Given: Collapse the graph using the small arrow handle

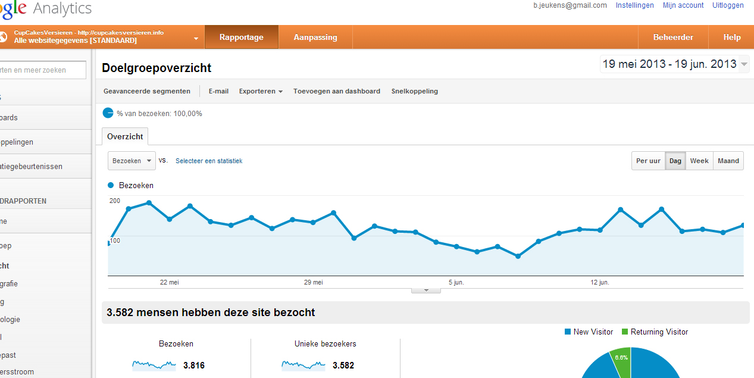Looking at the screenshot, I should pos(426,290).
